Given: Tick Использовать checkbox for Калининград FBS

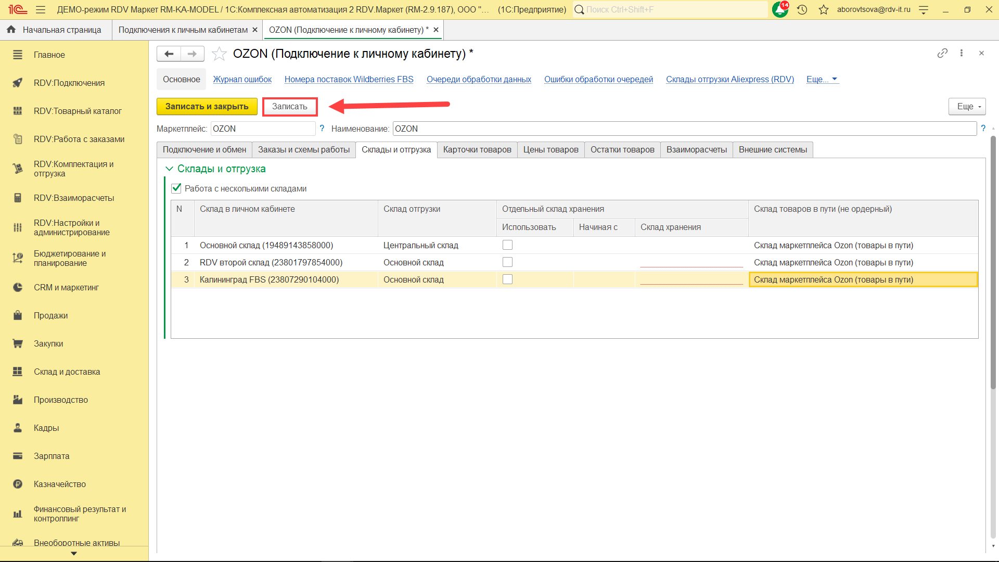Looking at the screenshot, I should click(507, 279).
